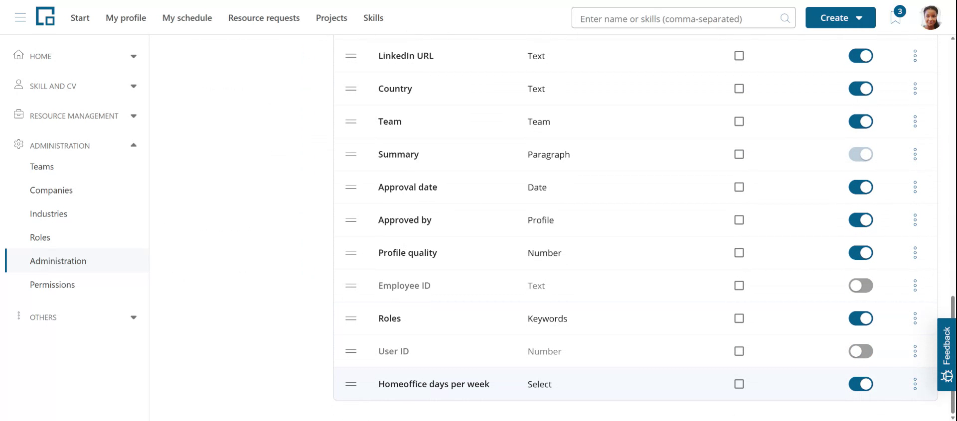Open more options for LinkedIn URL row
The image size is (957, 421).
click(x=915, y=56)
